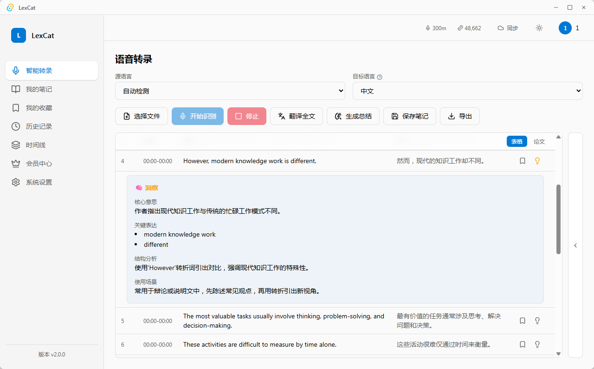Click the transcript list vertical scrollbar
The image size is (594, 369).
tap(558, 219)
